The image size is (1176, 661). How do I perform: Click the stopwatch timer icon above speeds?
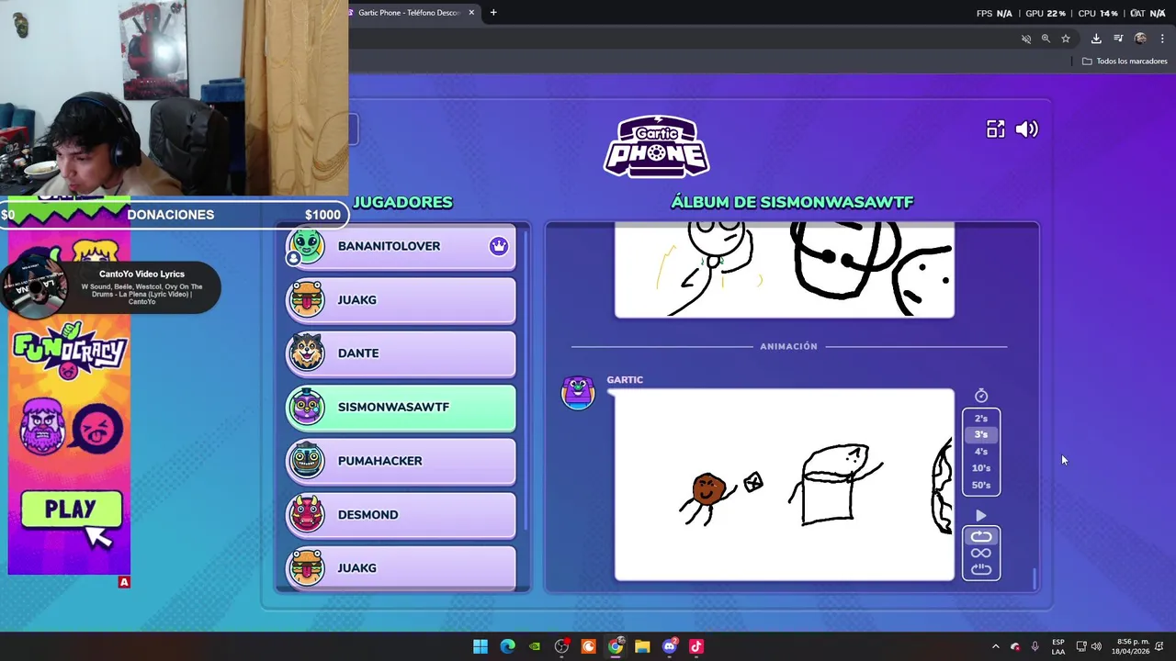pos(981,396)
